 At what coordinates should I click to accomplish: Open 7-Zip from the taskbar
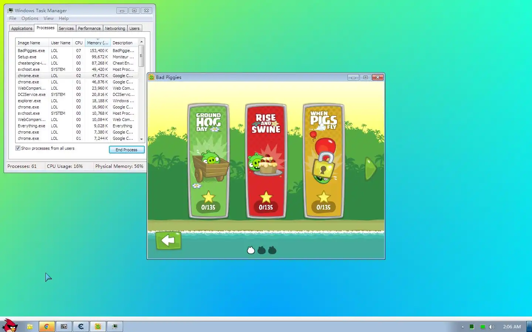(x=64, y=326)
